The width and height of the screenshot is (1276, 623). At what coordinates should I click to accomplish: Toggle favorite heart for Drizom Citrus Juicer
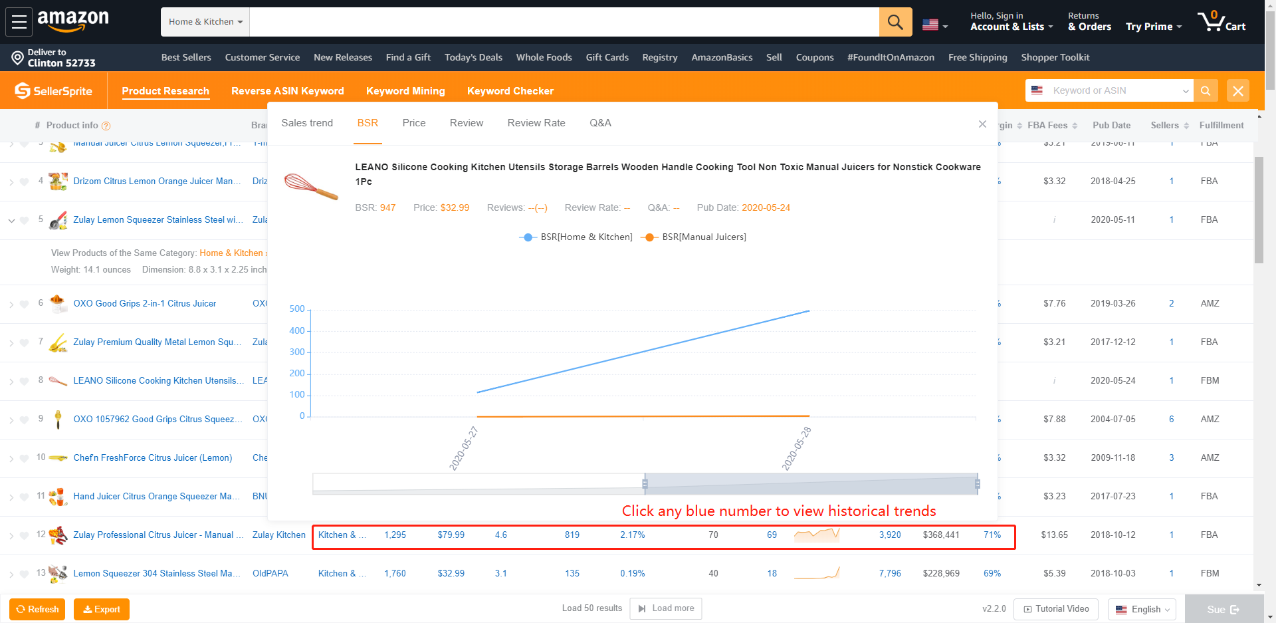[x=25, y=182]
